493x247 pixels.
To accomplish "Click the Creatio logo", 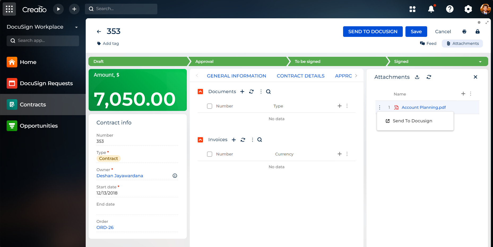I will point(34,9).
